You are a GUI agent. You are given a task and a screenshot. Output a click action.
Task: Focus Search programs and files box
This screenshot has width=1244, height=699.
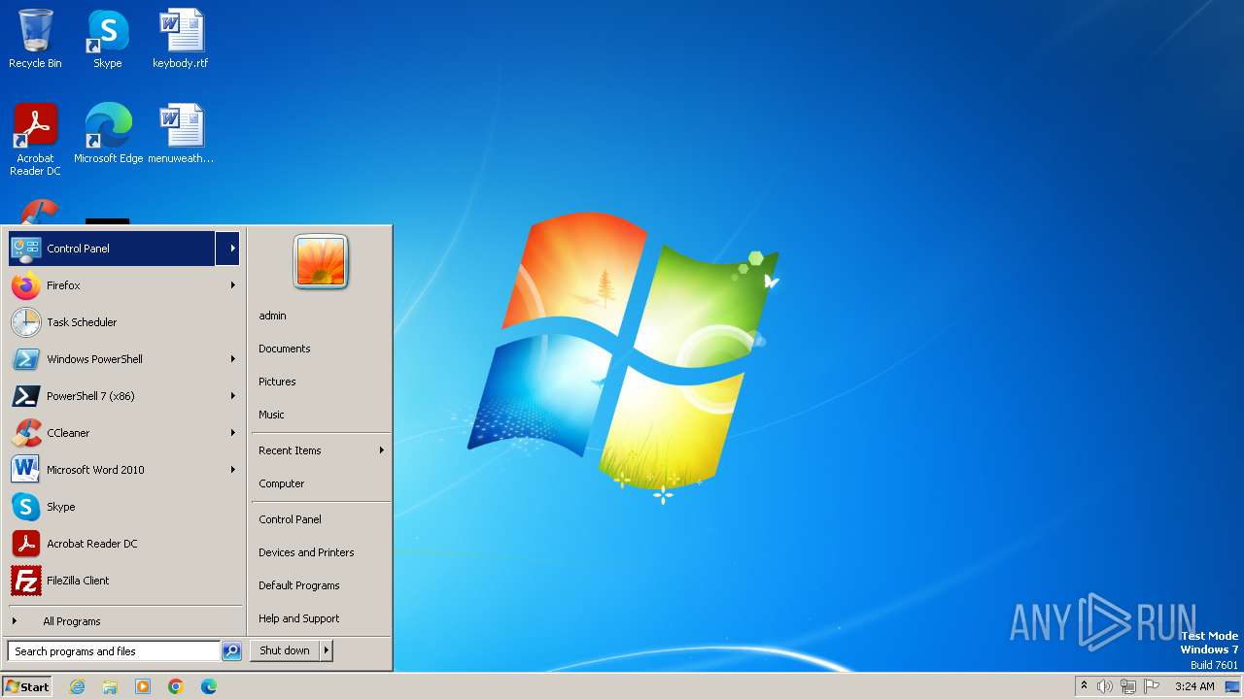(114, 651)
